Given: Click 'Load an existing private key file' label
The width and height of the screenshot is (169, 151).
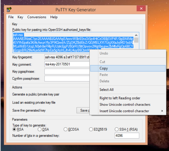Looking at the screenshot, I should tap(34, 102).
